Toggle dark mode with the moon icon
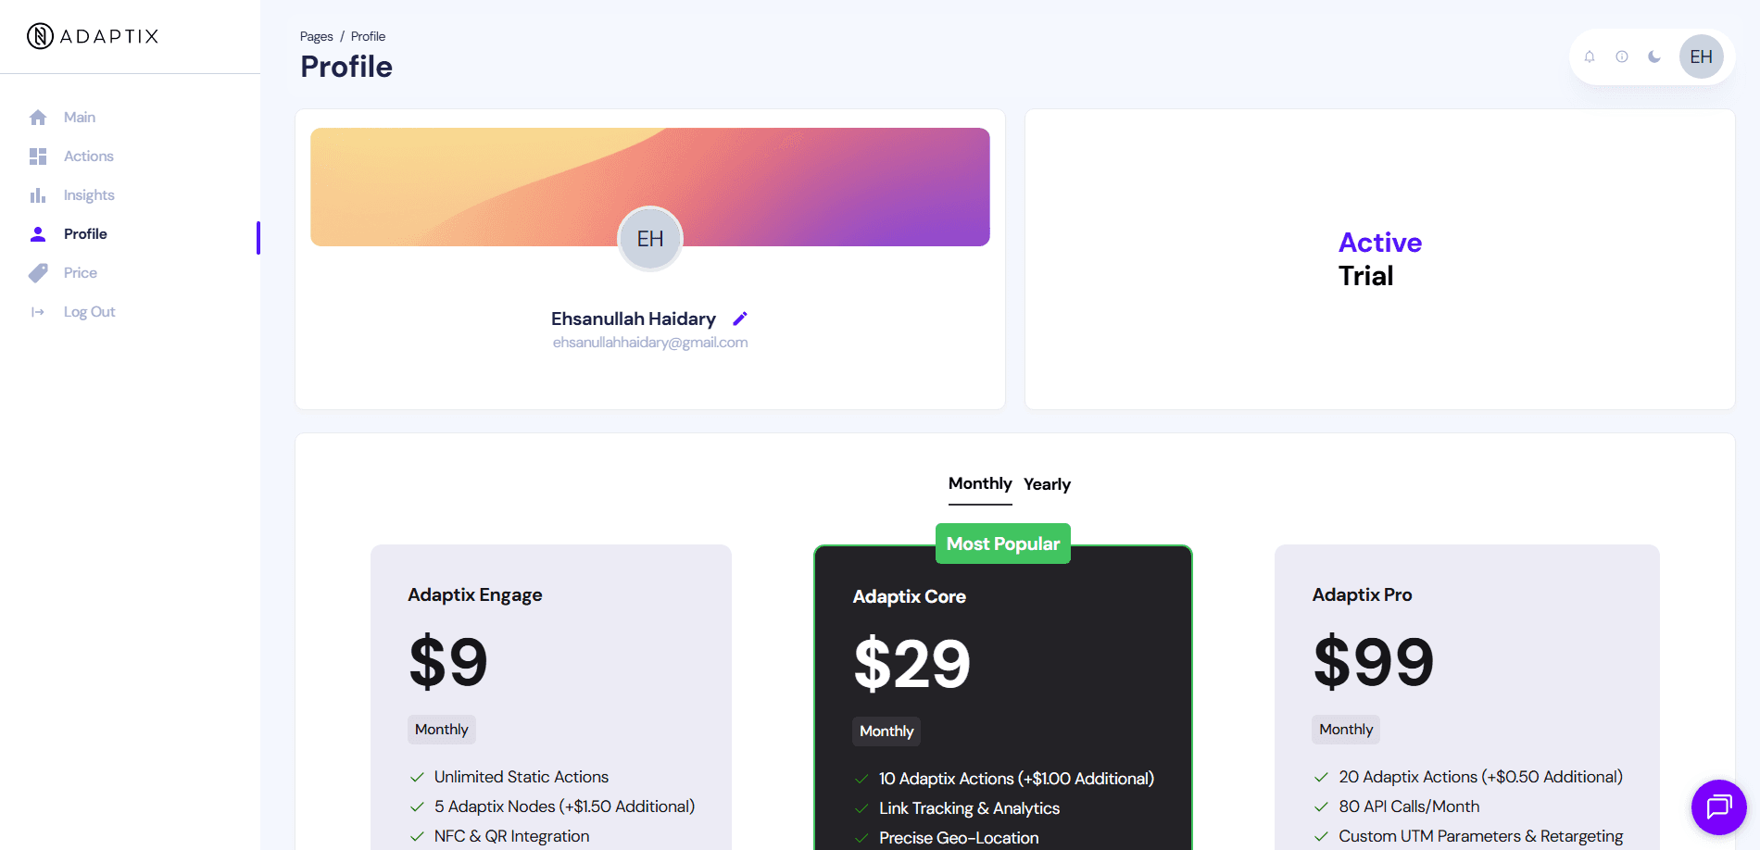Viewport: 1760px width, 850px height. point(1655,56)
